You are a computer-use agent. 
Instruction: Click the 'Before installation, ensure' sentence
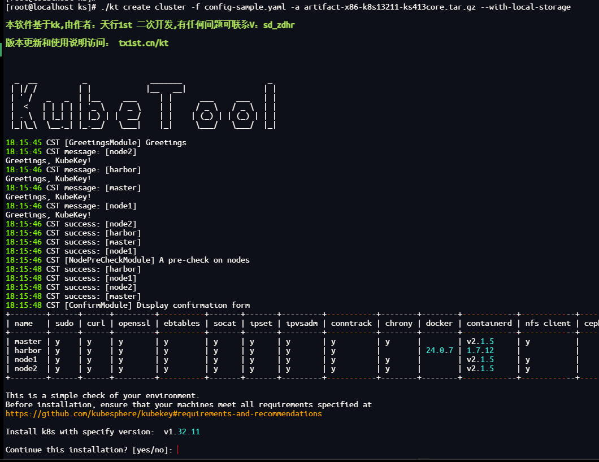(x=189, y=405)
